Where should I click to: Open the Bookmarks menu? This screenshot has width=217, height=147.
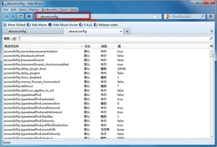(x=49, y=10)
